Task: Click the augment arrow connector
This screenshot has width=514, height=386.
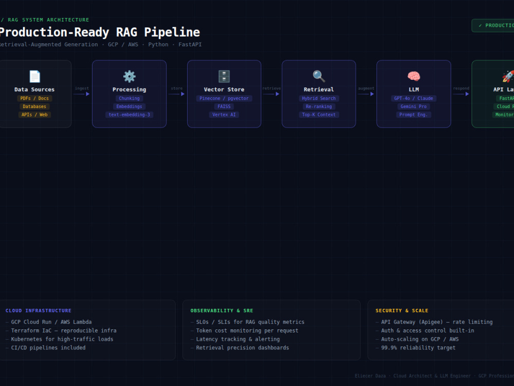Action: (x=366, y=94)
